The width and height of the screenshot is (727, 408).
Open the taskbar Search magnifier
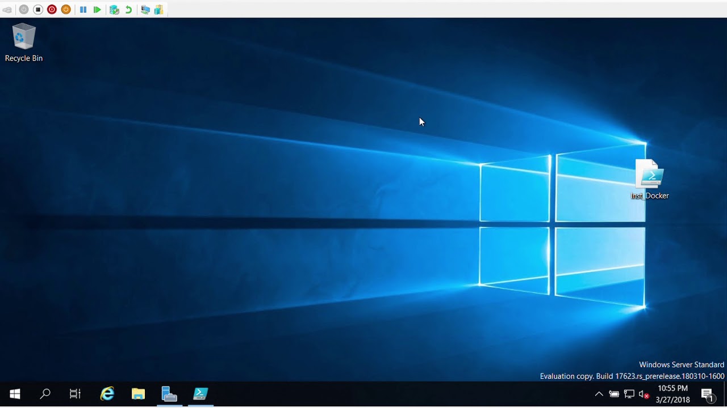(45, 394)
